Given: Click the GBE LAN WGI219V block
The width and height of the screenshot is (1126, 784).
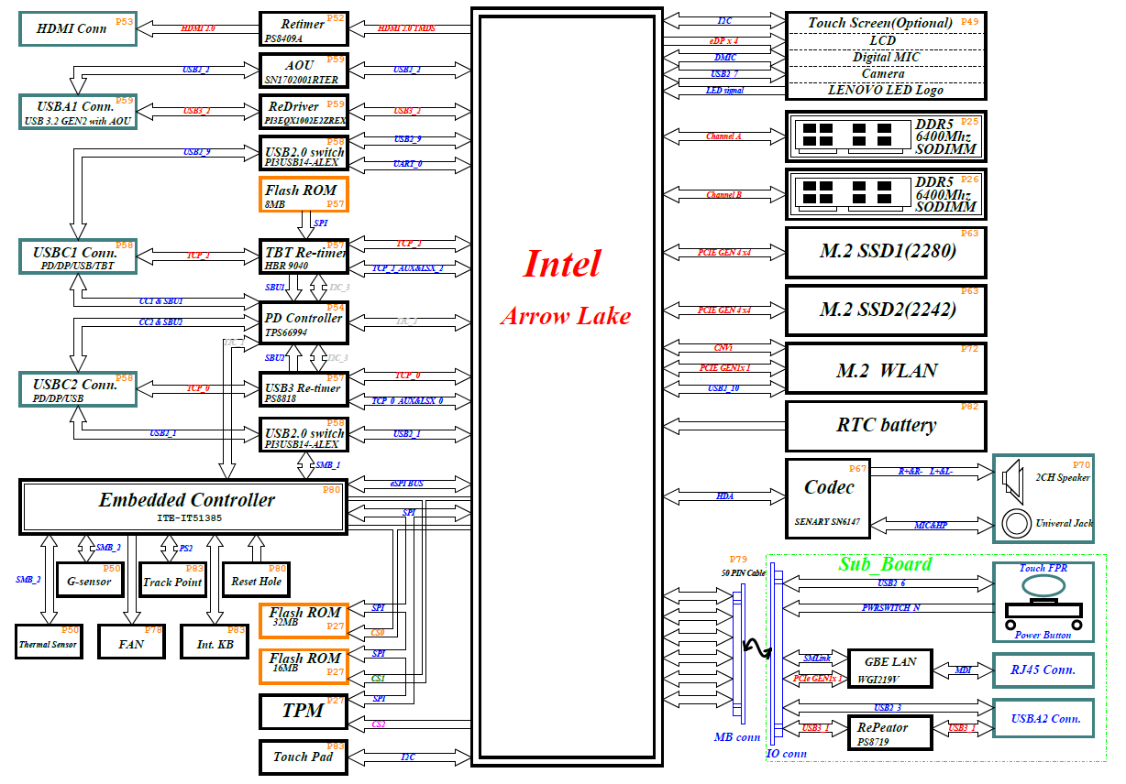Looking at the screenshot, I should click(x=885, y=668).
